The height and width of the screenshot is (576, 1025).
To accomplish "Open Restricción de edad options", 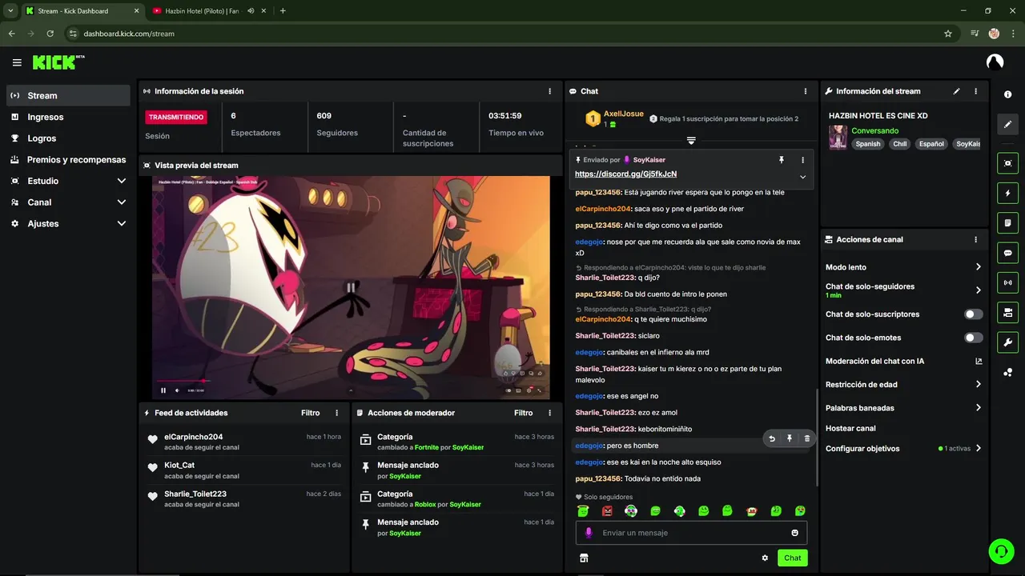I will (x=903, y=385).
